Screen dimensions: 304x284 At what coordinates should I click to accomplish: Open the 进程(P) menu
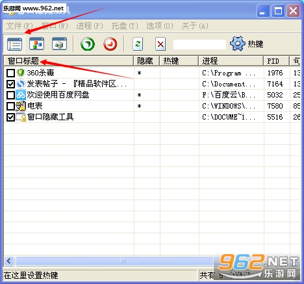click(x=90, y=26)
